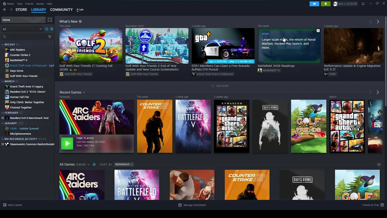This screenshot has width=387, height=218.
Task: Toggle the sort by recent activity clock icon
Action: (47, 29)
